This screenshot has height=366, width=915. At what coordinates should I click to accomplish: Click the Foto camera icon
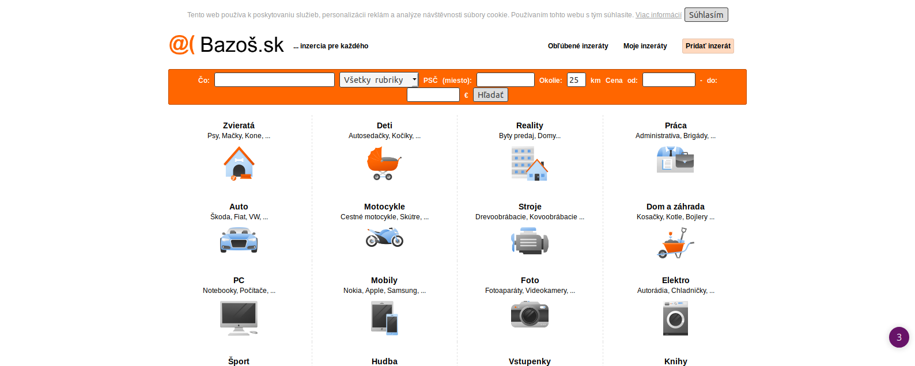[x=530, y=314]
